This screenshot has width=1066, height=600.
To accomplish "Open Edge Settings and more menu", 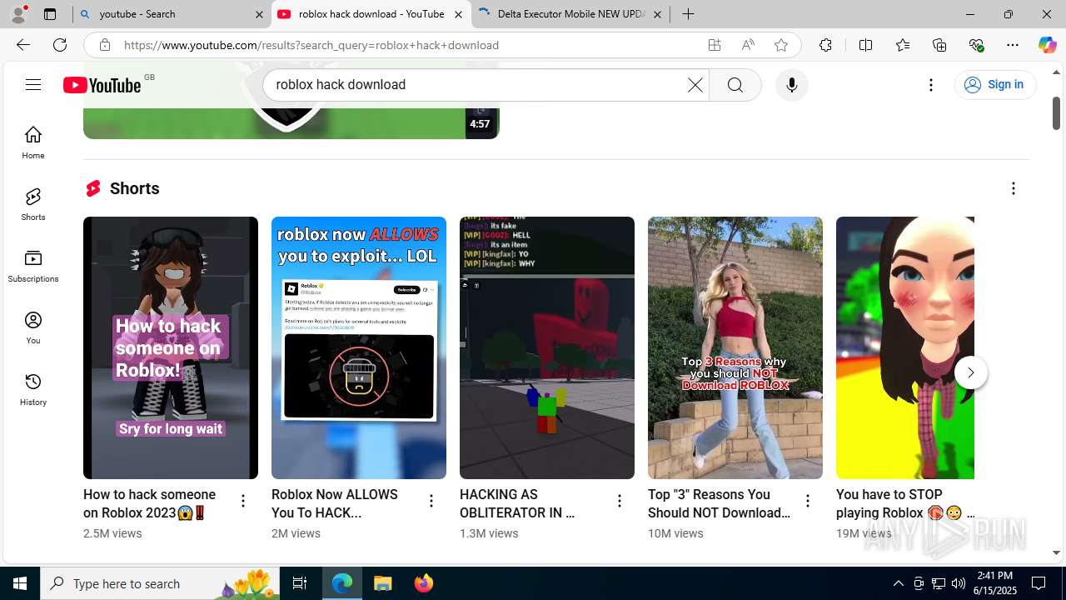I will [x=1013, y=45].
